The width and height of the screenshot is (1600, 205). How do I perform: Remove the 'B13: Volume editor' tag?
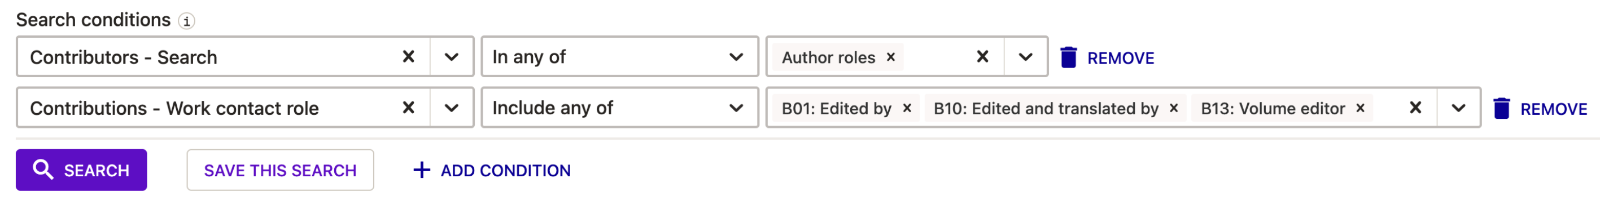click(1360, 108)
